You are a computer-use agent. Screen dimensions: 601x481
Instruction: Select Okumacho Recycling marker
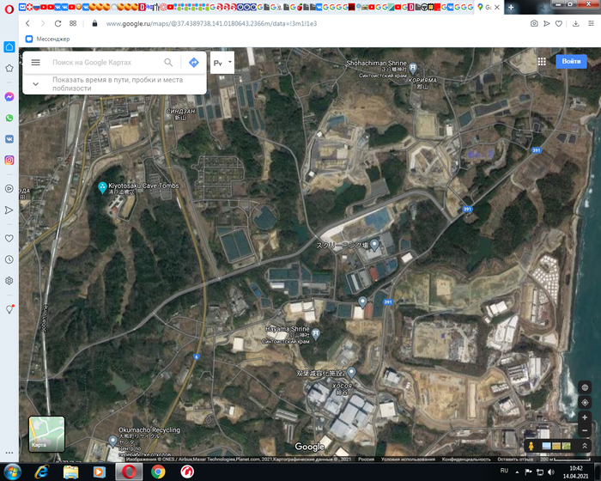tap(112, 441)
